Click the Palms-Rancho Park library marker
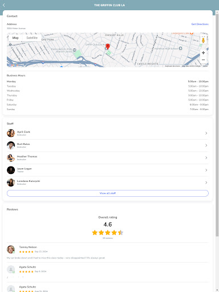Image resolution: width=219 pixels, height=292 pixels. coord(75,50)
